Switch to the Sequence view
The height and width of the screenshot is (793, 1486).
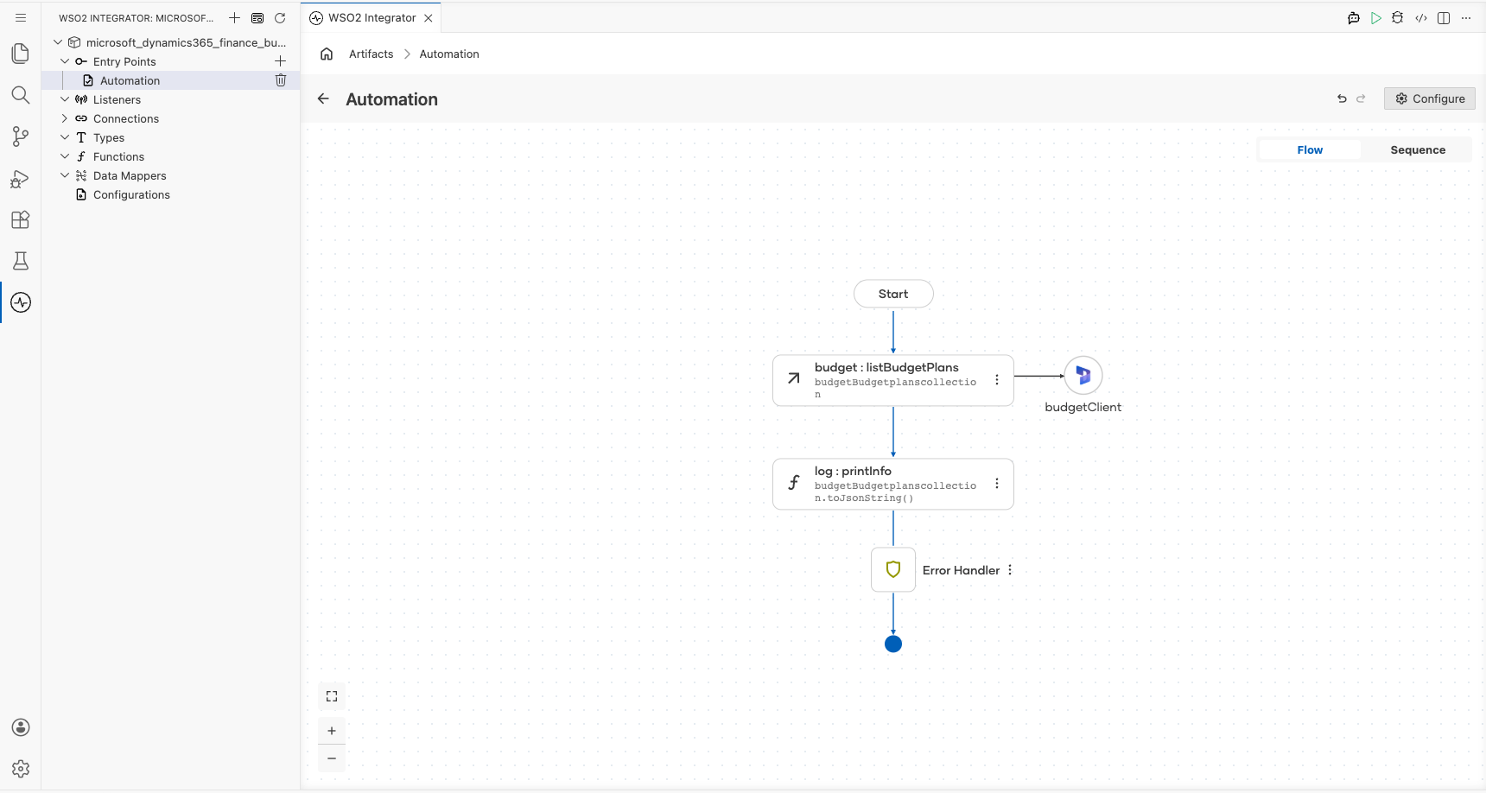1418,149
